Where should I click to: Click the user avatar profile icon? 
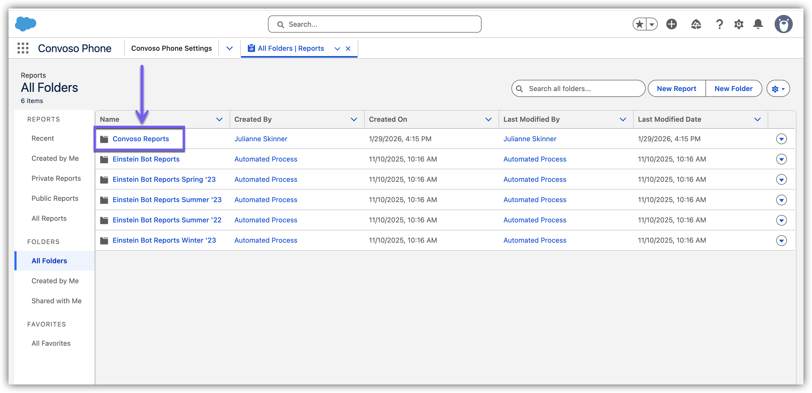tap(783, 24)
